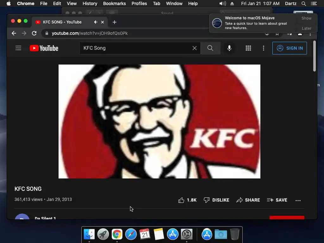The height and width of the screenshot is (243, 324).
Task: Open the Window menu
Action: 174,3
